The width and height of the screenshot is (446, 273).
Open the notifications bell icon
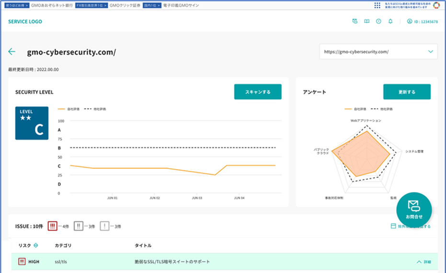pyautogui.click(x=390, y=22)
